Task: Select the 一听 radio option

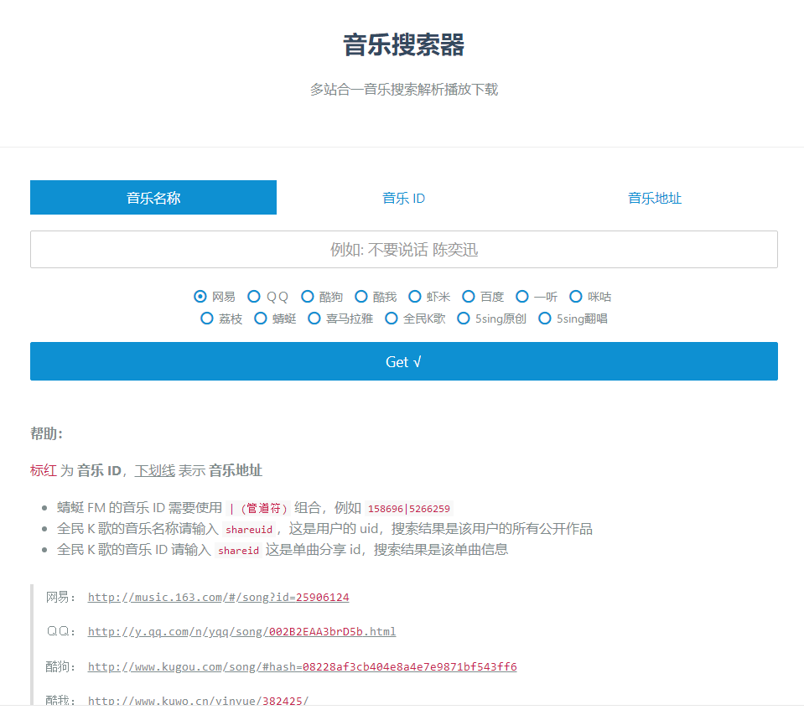Action: (x=522, y=297)
